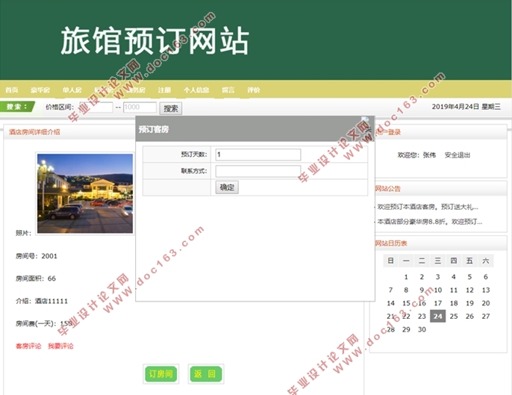512x395 pixels.
Task: Click the 房间面积: 66 text
Action: click(36, 279)
